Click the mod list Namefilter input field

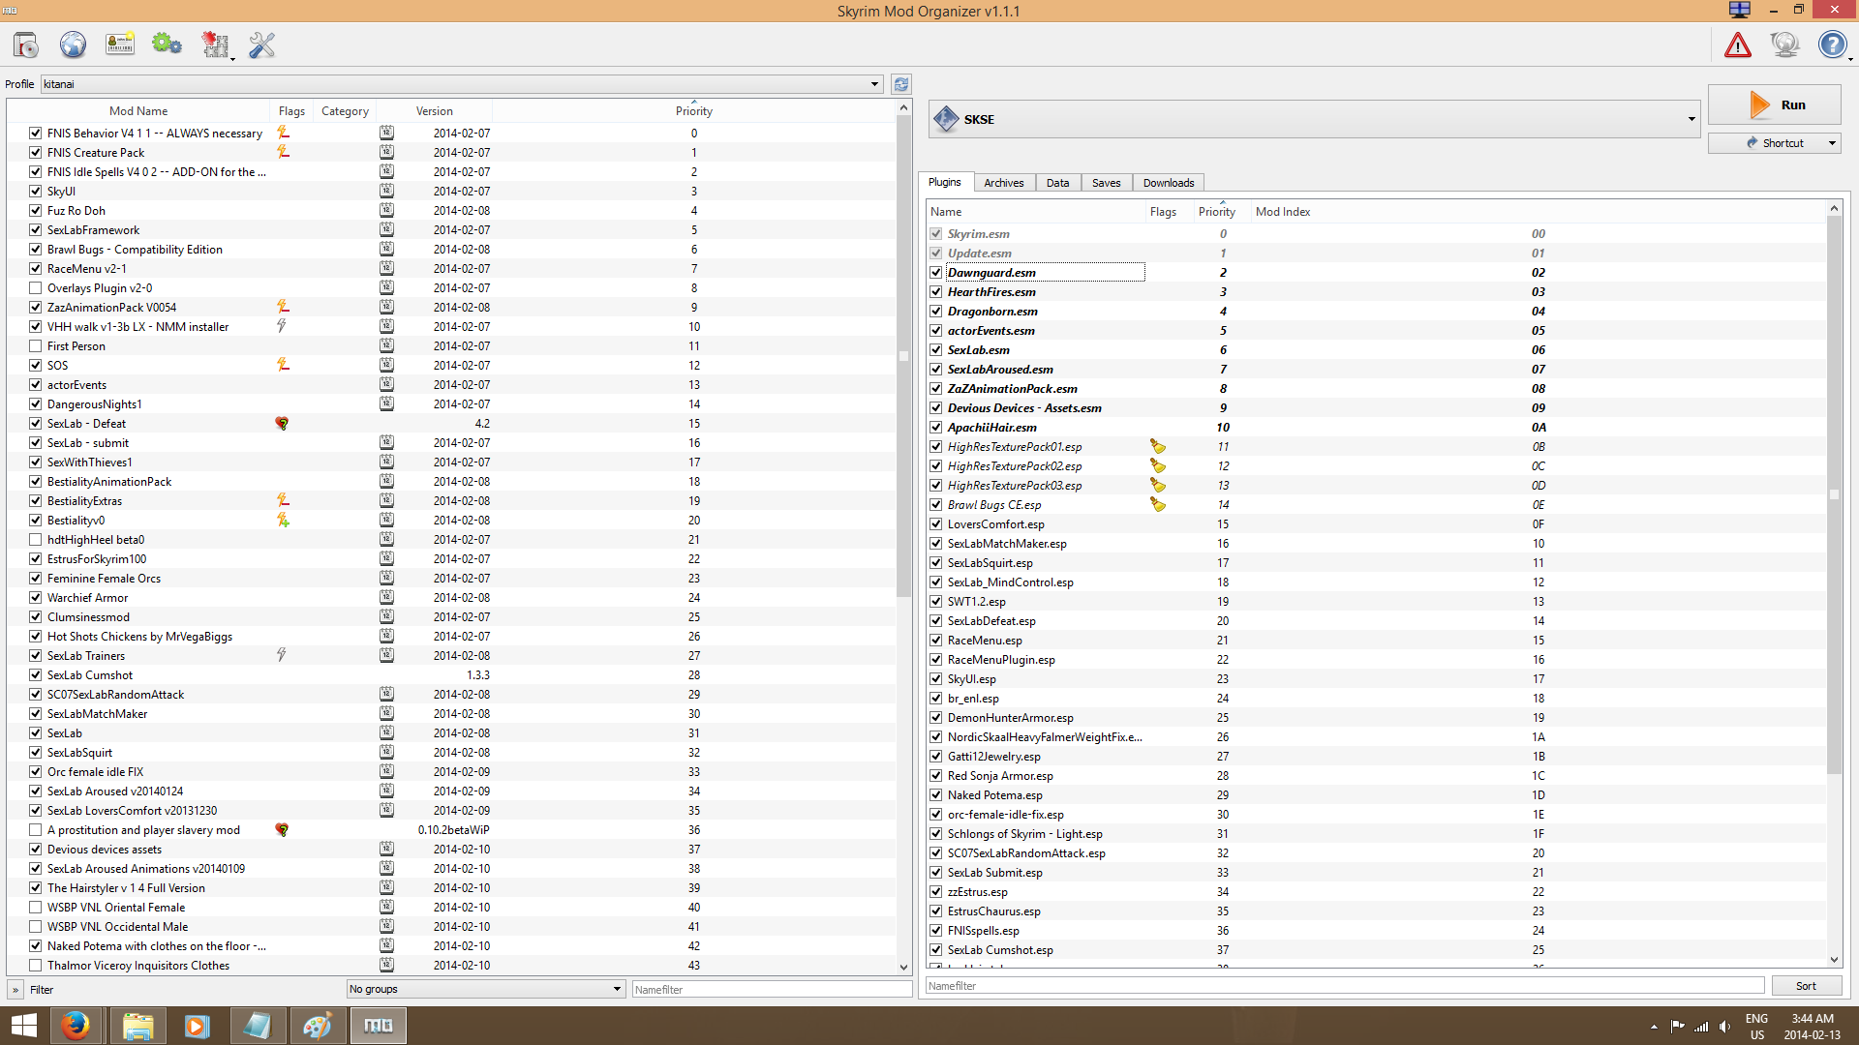click(772, 989)
